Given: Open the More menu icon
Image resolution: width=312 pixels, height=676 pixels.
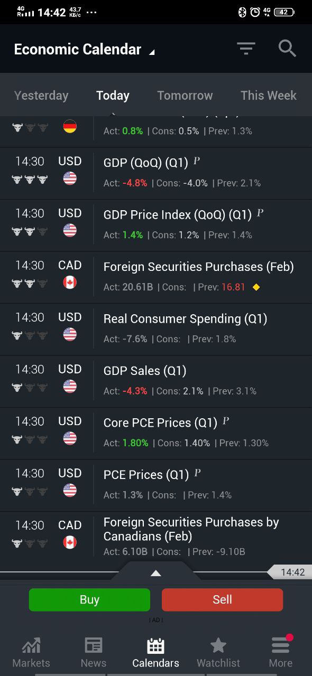Looking at the screenshot, I should (281, 645).
